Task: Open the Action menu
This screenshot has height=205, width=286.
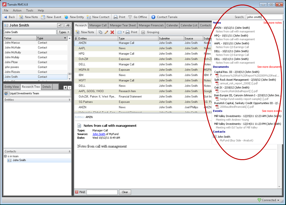Action: coord(17,10)
